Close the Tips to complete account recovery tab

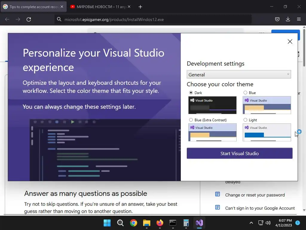pos(62,7)
